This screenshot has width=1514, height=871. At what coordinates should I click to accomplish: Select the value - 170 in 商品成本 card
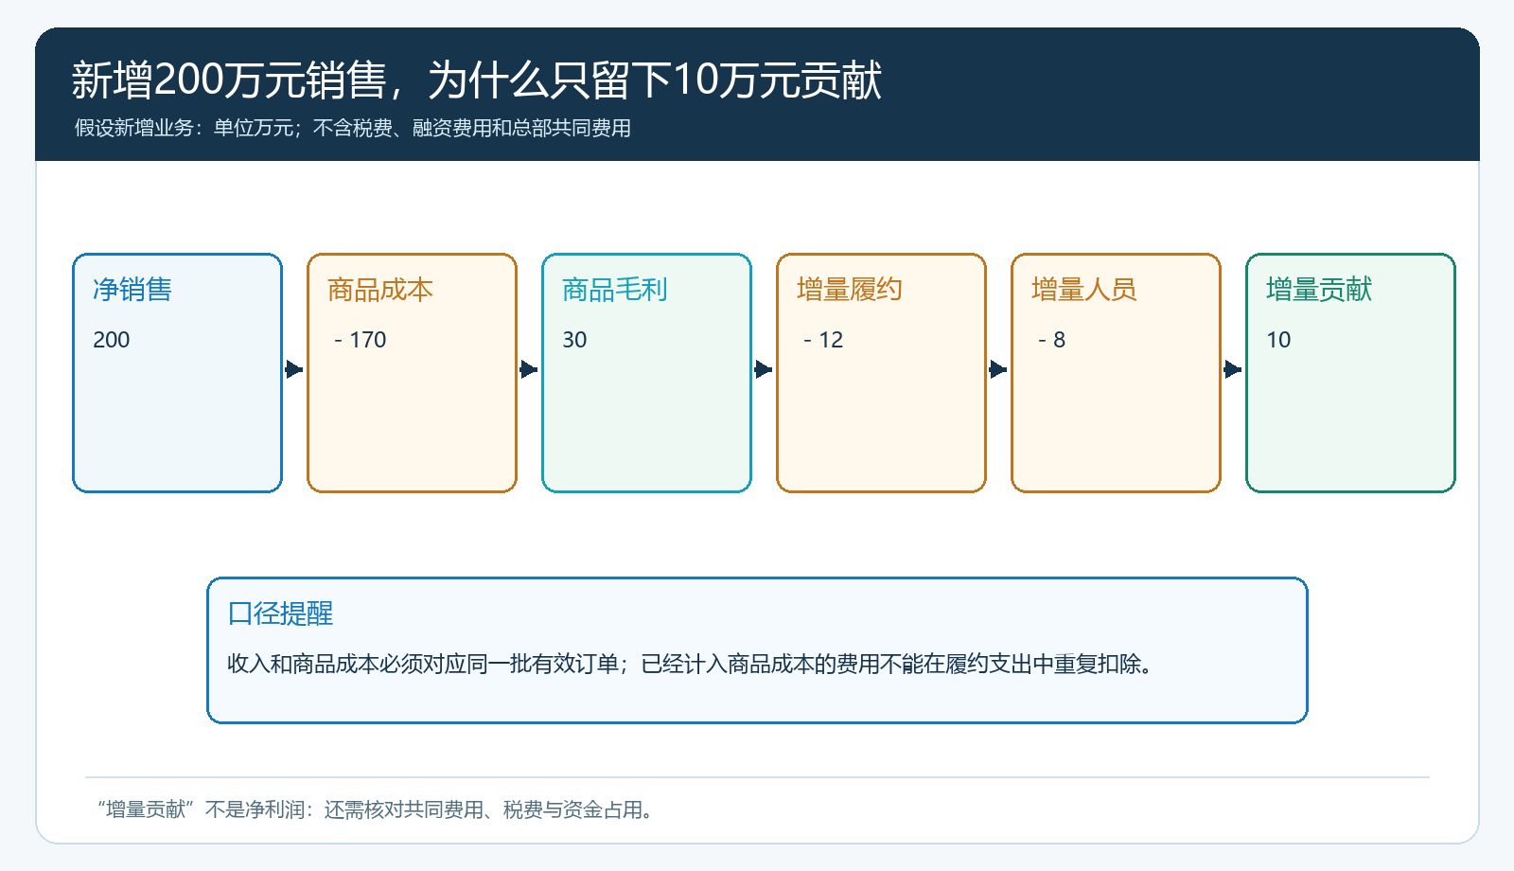[x=360, y=340]
